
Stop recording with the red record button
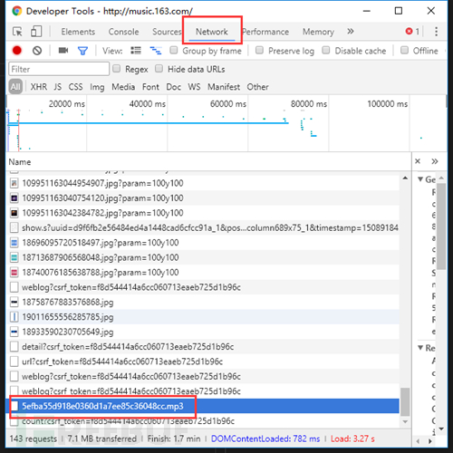(17, 51)
